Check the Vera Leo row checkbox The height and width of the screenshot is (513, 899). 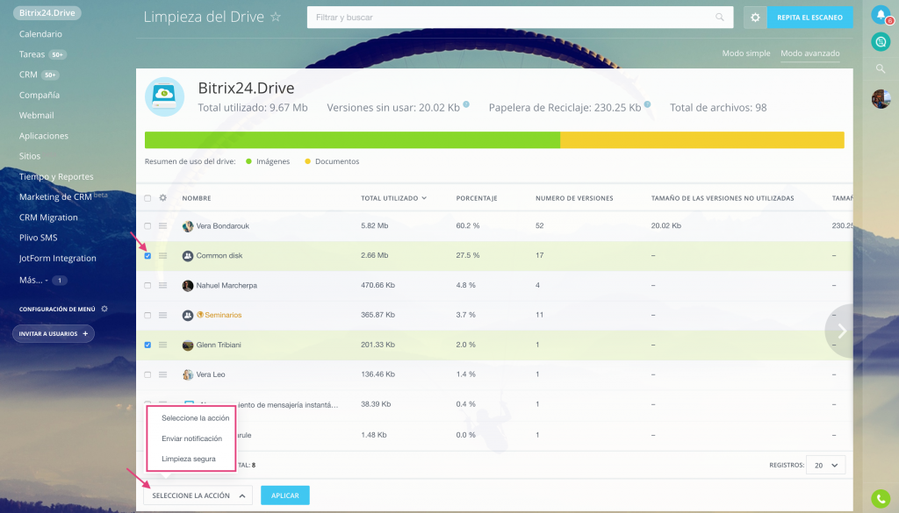coord(147,374)
